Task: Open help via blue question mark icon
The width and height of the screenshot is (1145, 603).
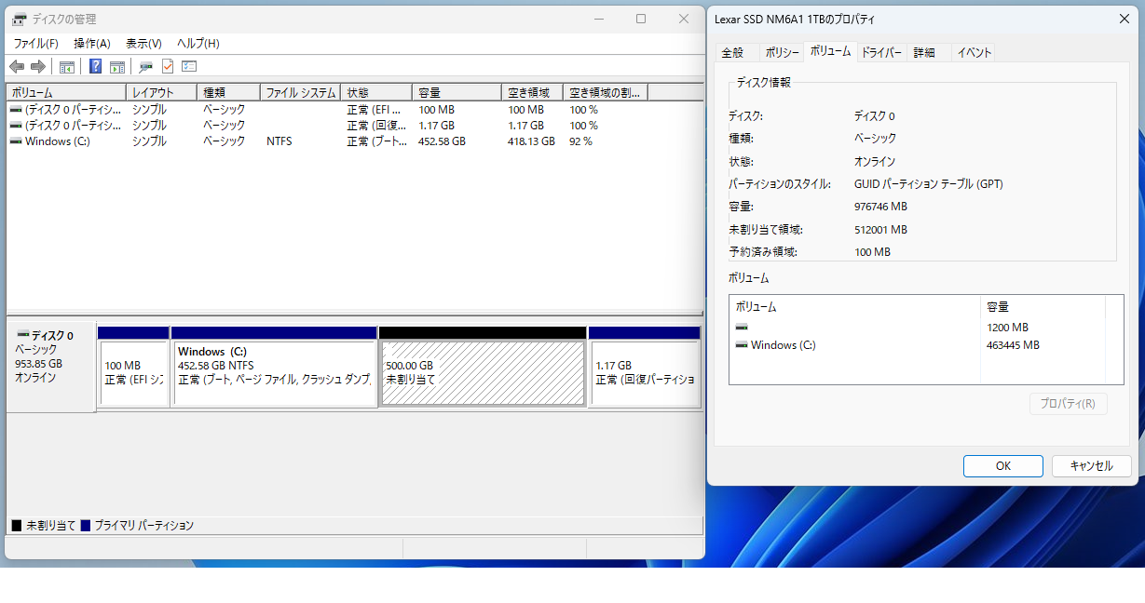Action: click(x=95, y=66)
